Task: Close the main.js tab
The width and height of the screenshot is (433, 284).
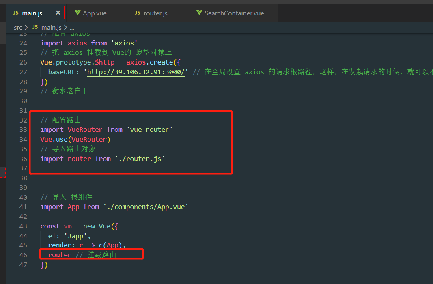Action: (x=58, y=13)
